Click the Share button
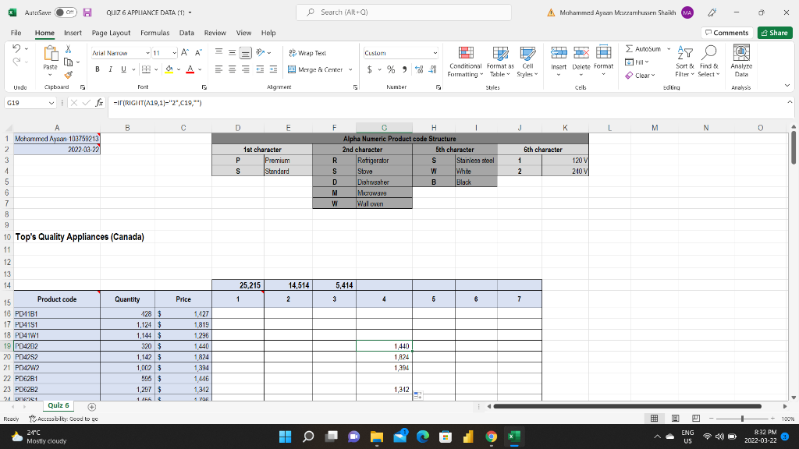Screen dimensions: 799x449 [774, 33]
